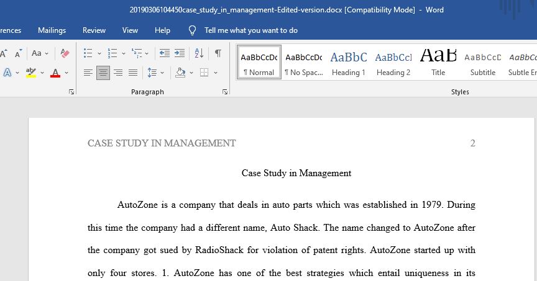Apply the Title style

pos(438,62)
